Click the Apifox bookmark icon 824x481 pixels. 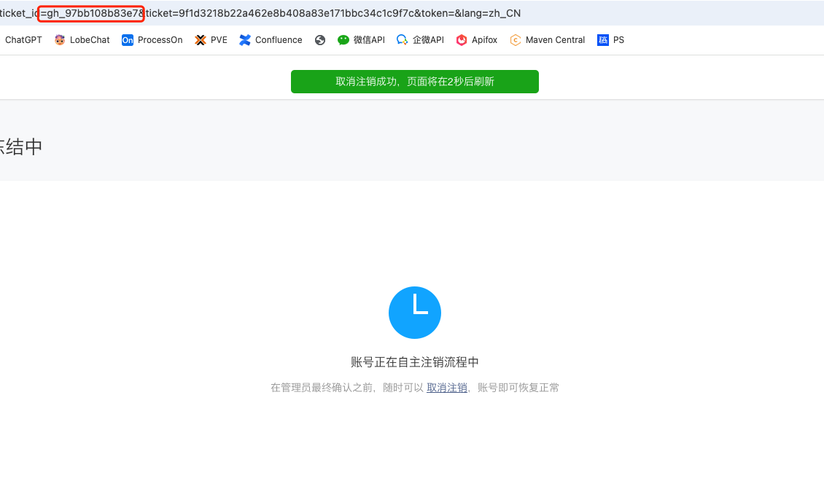(x=462, y=40)
